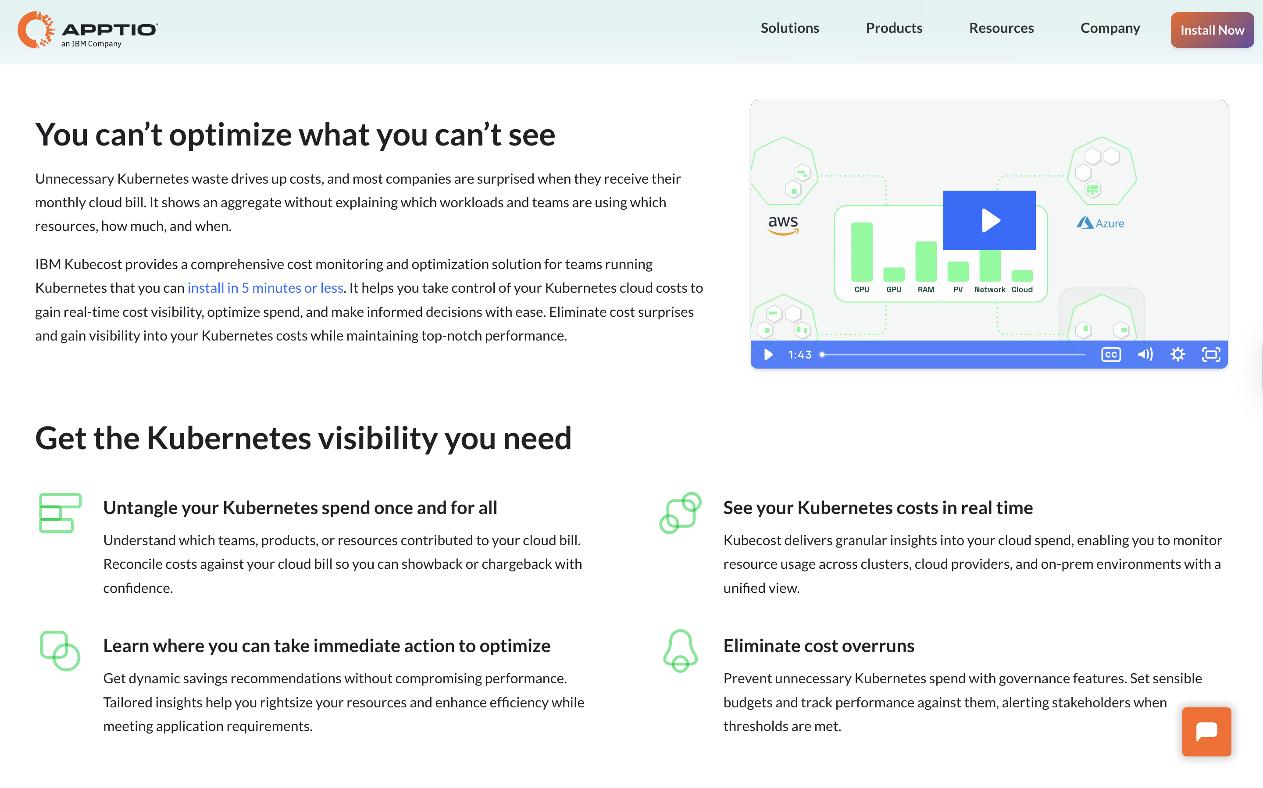Screen dimensions: 1263x788
Task: Start the video with the large blue play button
Action: 989,220
